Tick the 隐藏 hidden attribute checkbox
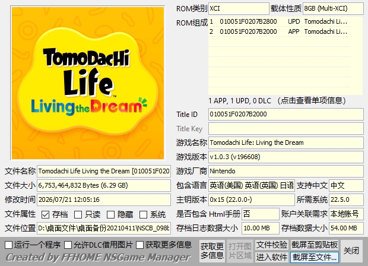This screenshot has width=368, height=266. [x=110, y=214]
